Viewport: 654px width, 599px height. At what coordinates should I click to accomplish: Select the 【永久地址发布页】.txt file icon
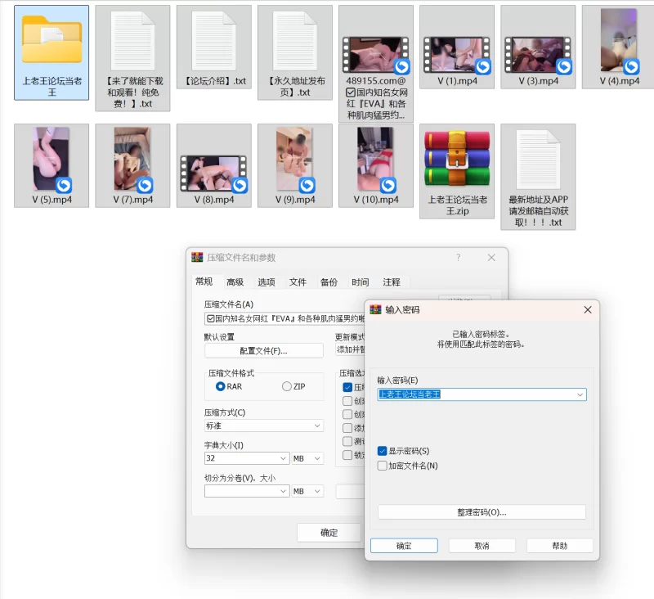tap(295, 41)
